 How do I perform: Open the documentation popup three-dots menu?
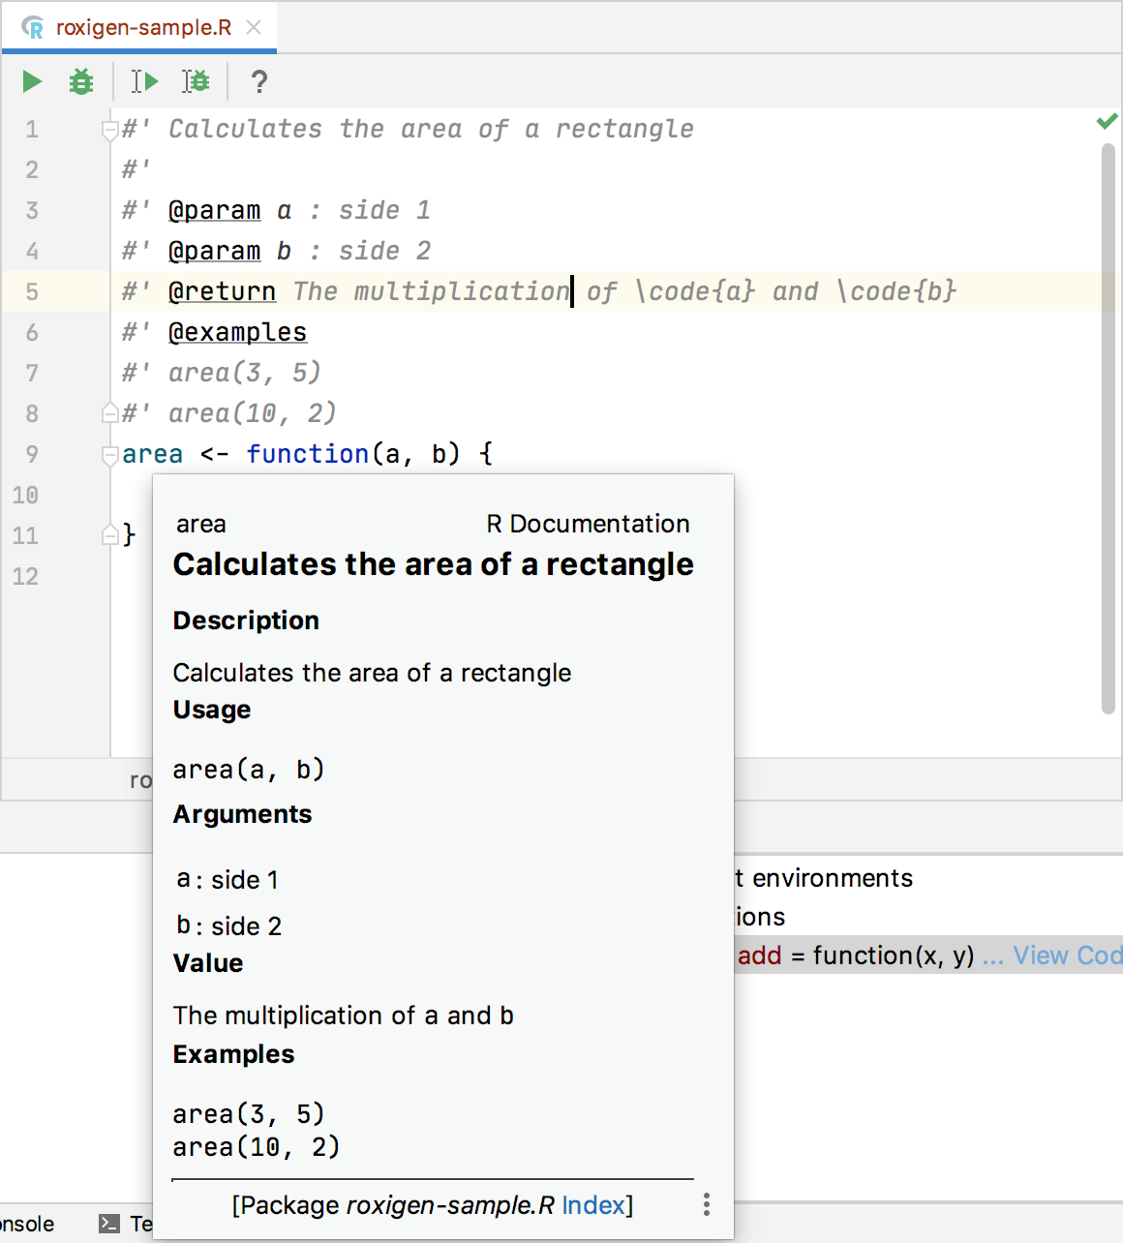(x=707, y=1204)
